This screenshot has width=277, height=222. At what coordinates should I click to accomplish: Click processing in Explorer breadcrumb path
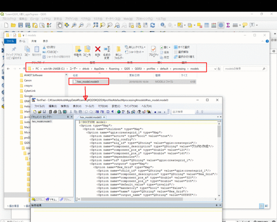coord(179,69)
